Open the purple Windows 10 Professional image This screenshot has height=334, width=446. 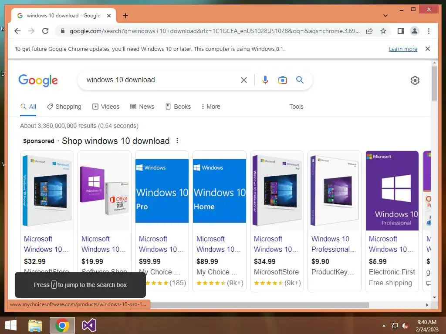coord(392,190)
